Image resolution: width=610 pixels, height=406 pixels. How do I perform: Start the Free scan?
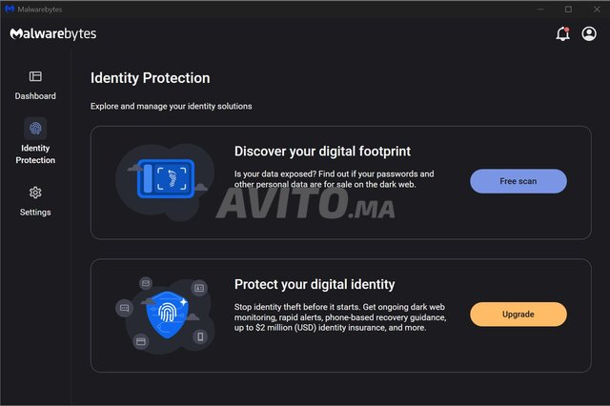point(518,181)
